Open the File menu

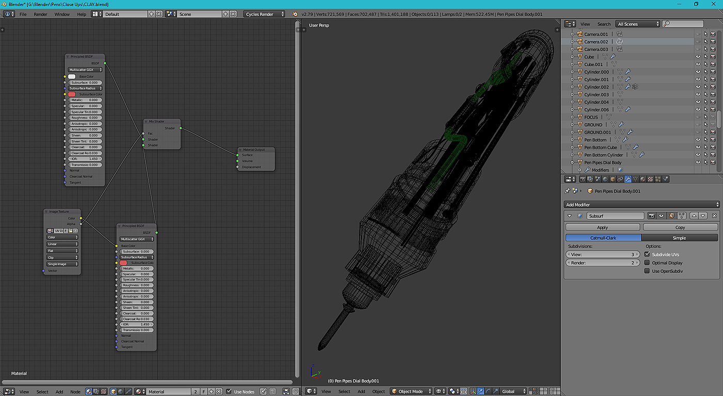click(23, 14)
